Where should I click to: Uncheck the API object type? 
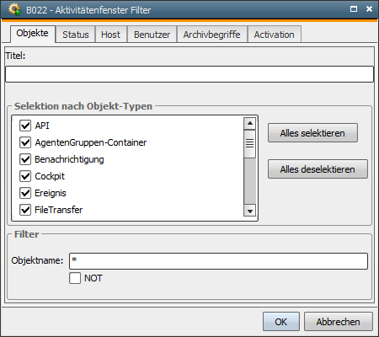click(x=25, y=126)
